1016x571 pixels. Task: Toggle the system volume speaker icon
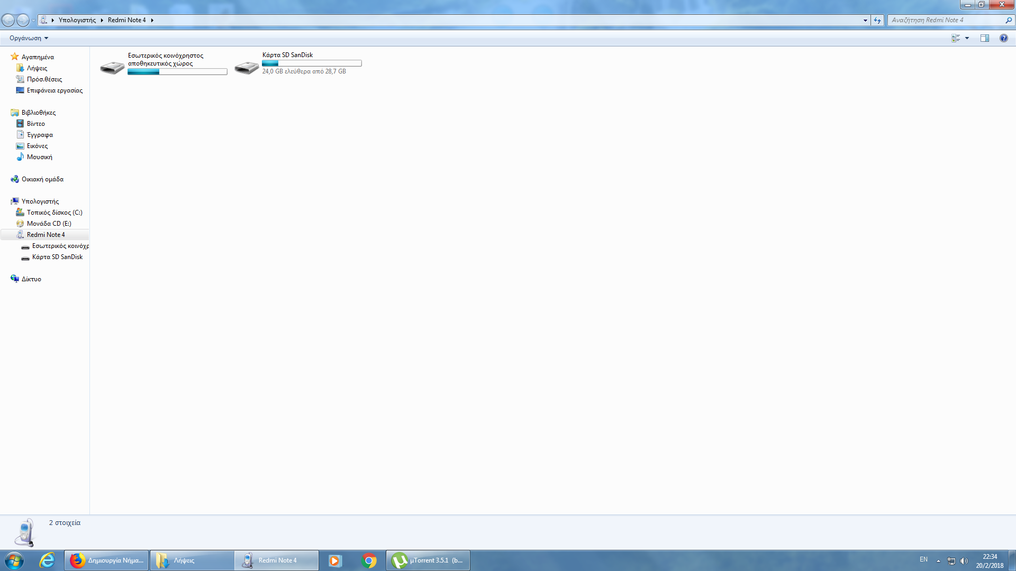(964, 561)
